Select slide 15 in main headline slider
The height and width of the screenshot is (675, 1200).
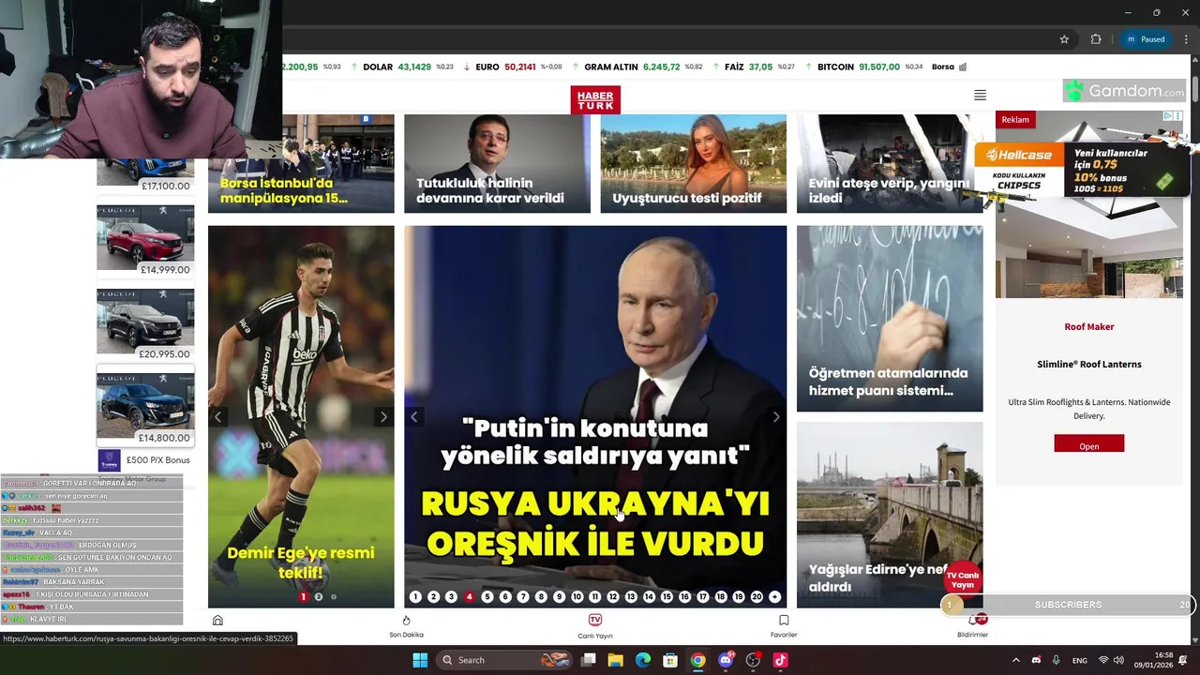coord(667,596)
